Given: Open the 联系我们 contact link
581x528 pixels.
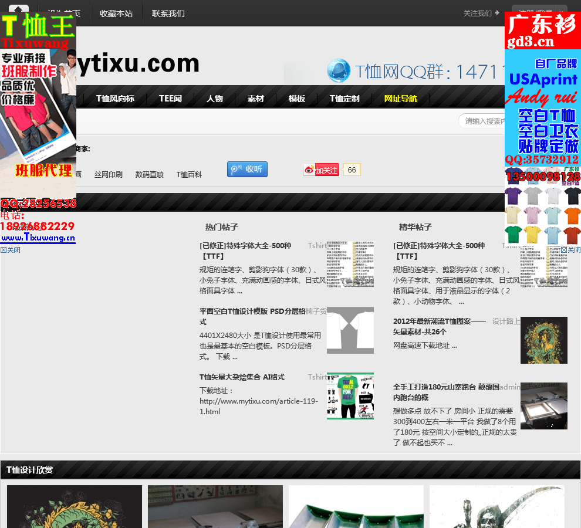Looking at the screenshot, I should pos(168,13).
